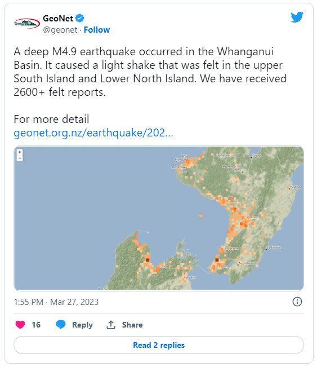Open the like count 16
Viewport: 317px width, 367px height.
pyautogui.click(x=36, y=325)
